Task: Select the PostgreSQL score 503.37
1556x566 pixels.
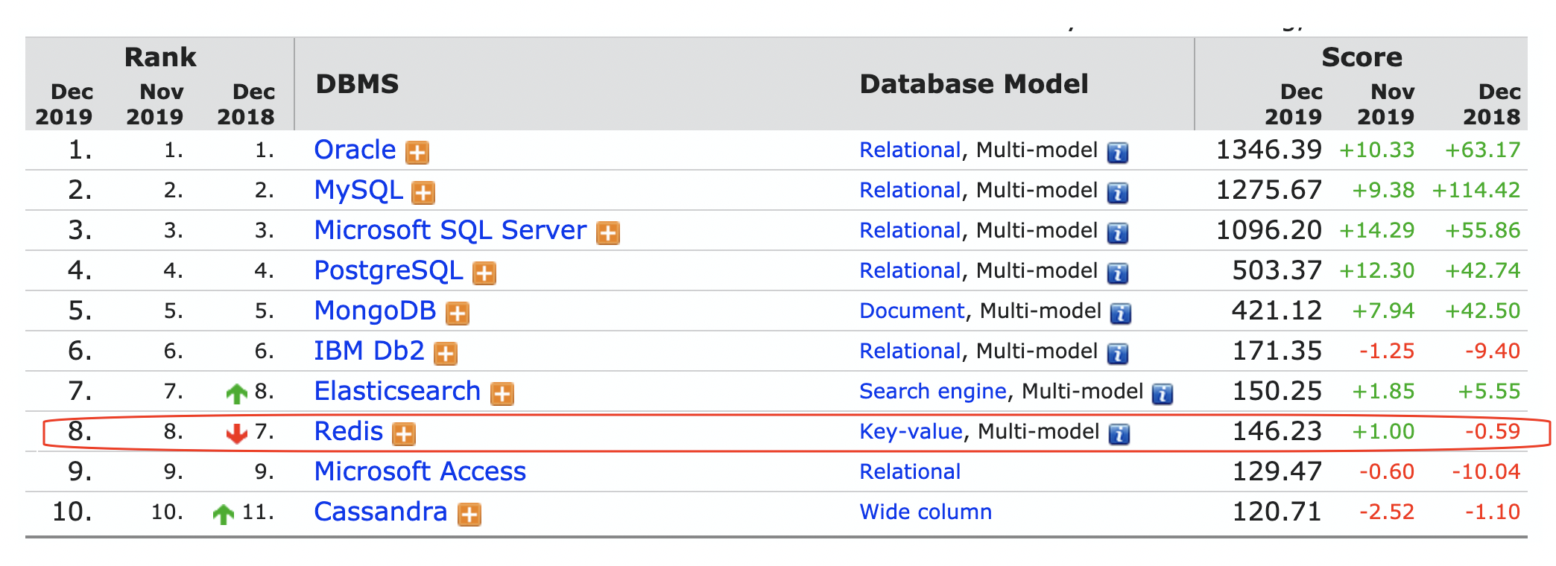Action: click(x=1277, y=271)
